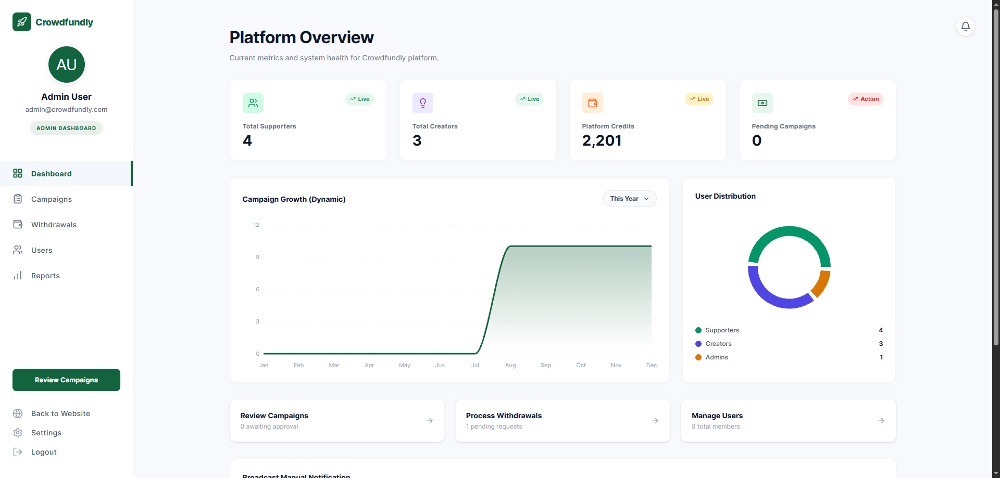Click the Total Supporters people icon
1000x478 pixels.
point(253,103)
